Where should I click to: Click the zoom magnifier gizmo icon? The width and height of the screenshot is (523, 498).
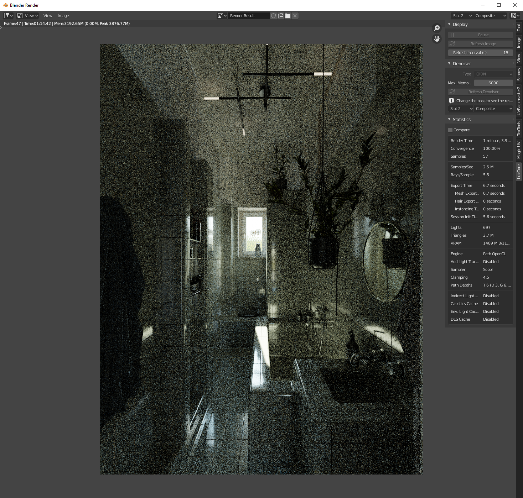437,28
